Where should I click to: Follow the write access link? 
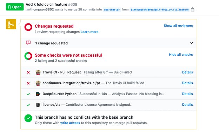tap(70, 123)
